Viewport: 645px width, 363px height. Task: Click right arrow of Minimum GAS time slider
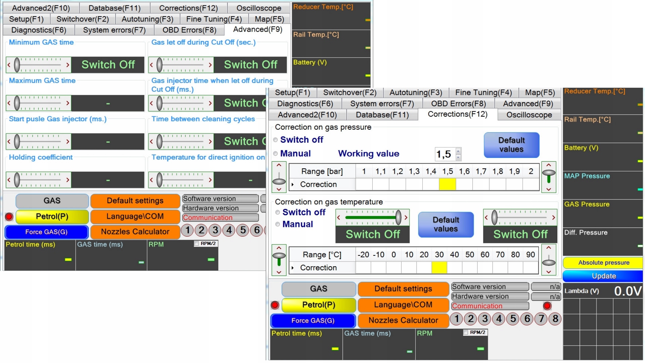[x=68, y=65]
